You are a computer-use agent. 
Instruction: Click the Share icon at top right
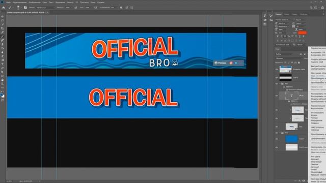pos(322,8)
